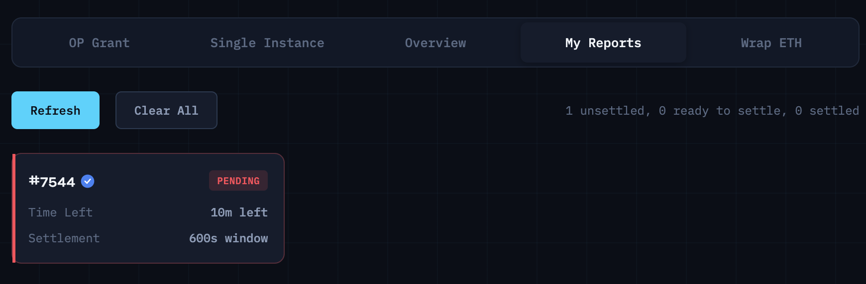Click the tab bar gap before OP Grant
Screen dimensions: 866x284
[35, 43]
